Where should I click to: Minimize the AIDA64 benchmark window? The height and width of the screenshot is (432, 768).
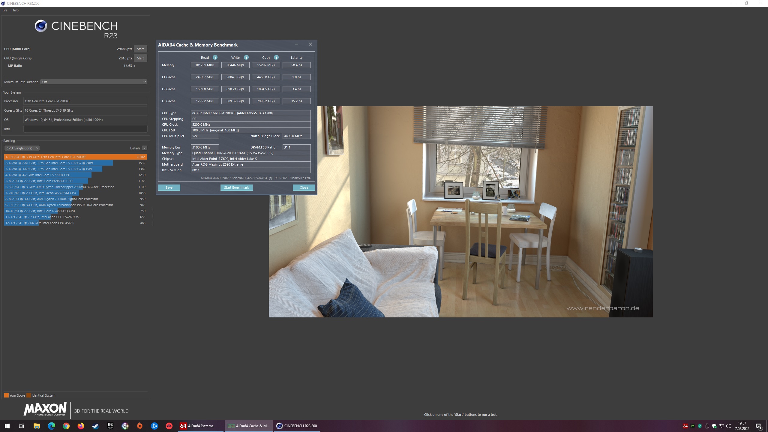click(297, 44)
